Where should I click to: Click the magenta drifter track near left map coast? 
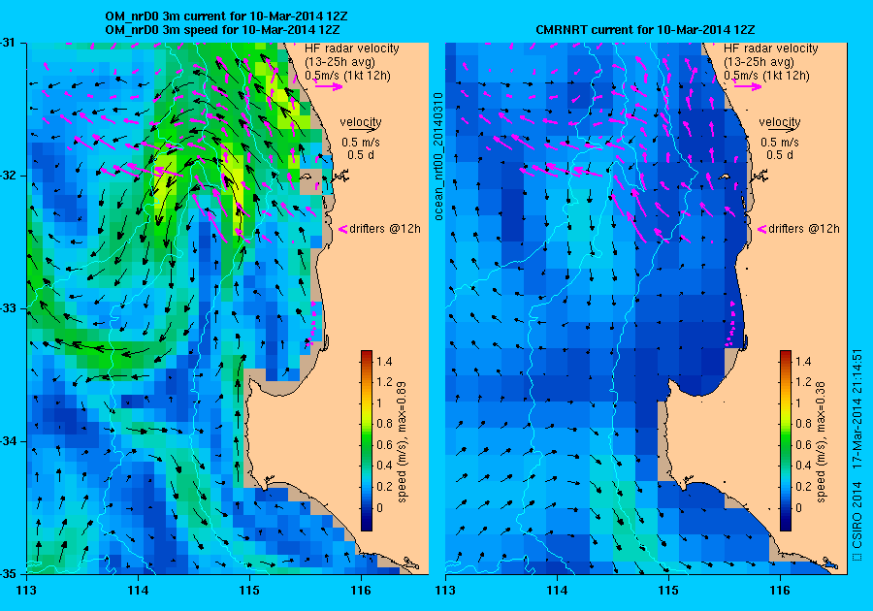[311, 325]
